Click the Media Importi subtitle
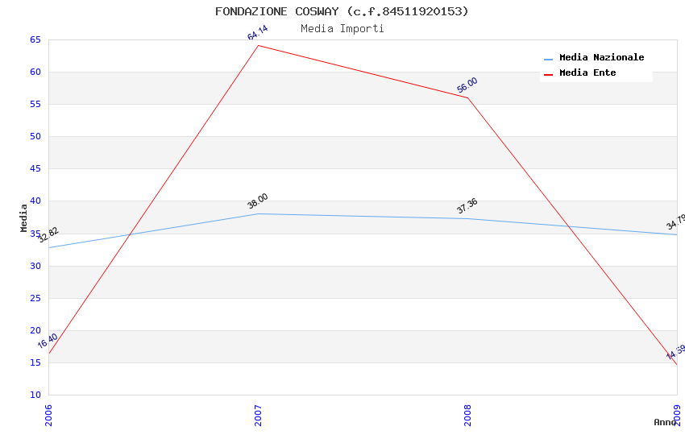This screenshot has width=685, height=443. (342, 29)
